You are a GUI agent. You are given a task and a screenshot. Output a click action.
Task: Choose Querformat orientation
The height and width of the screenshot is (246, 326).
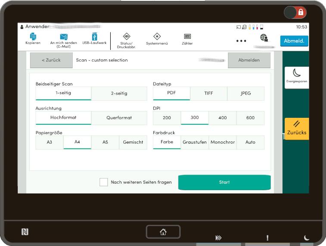click(119, 118)
